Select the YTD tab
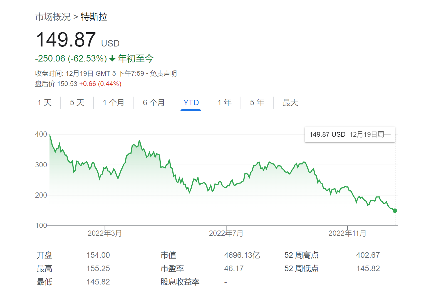This screenshot has width=421, height=292. click(x=191, y=103)
